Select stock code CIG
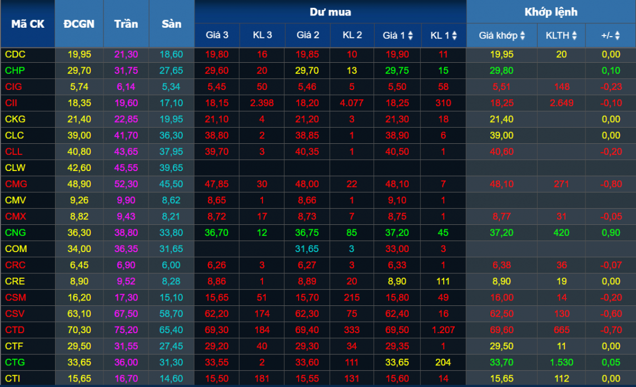 point(13,87)
